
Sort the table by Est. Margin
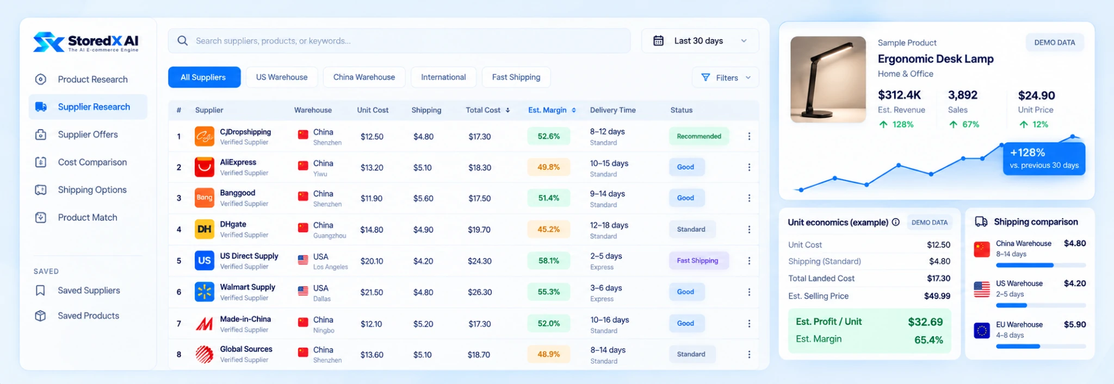[x=552, y=110]
